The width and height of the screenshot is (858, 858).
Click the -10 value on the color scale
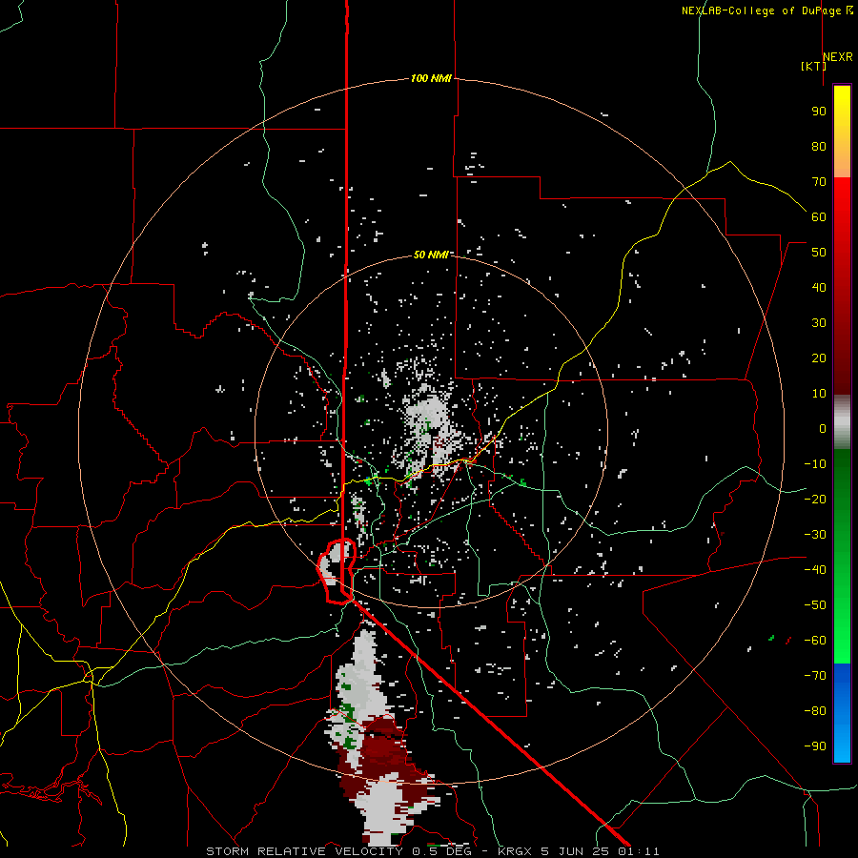815,464
